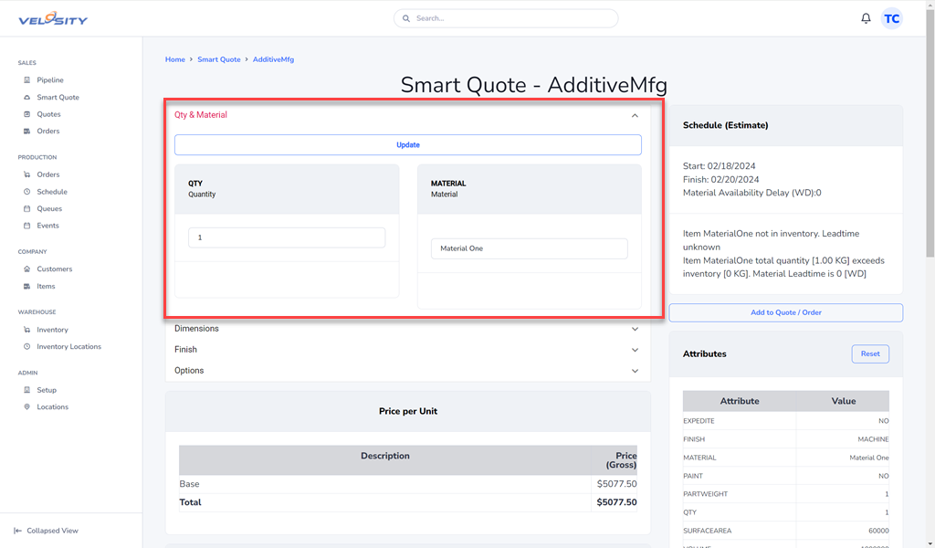The image size is (935, 548).
Task: Click the Customers home icon in sidebar
Action: pyautogui.click(x=27, y=269)
